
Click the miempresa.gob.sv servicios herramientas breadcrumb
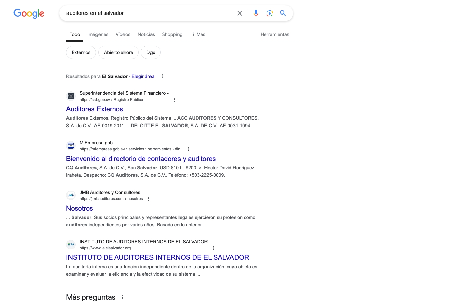[131, 149]
